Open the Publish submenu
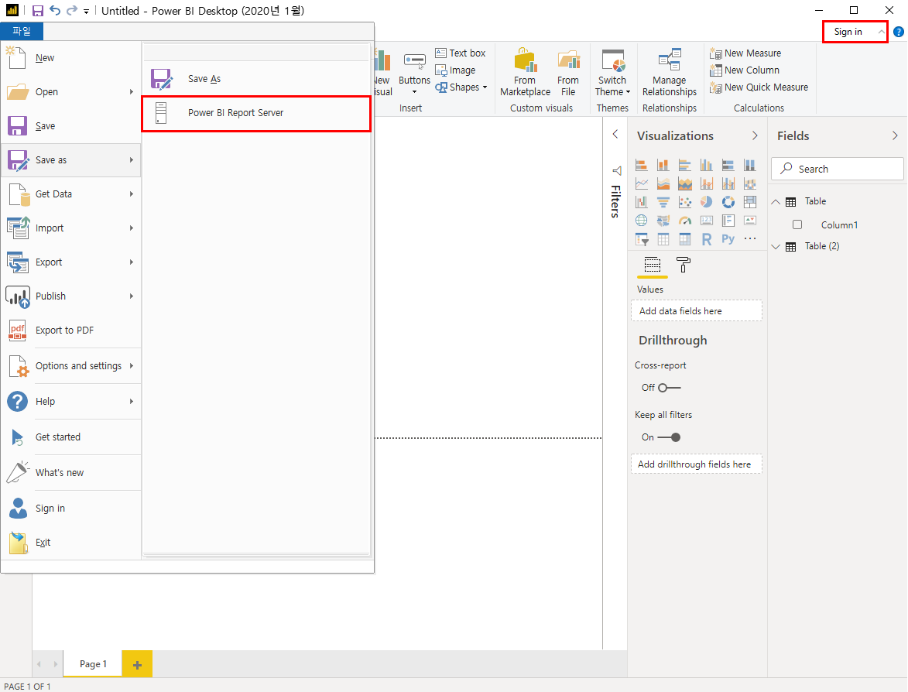 [x=71, y=296]
